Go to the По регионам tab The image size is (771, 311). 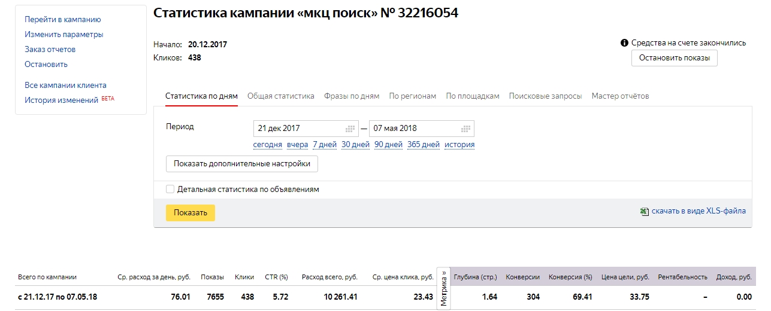tap(413, 96)
